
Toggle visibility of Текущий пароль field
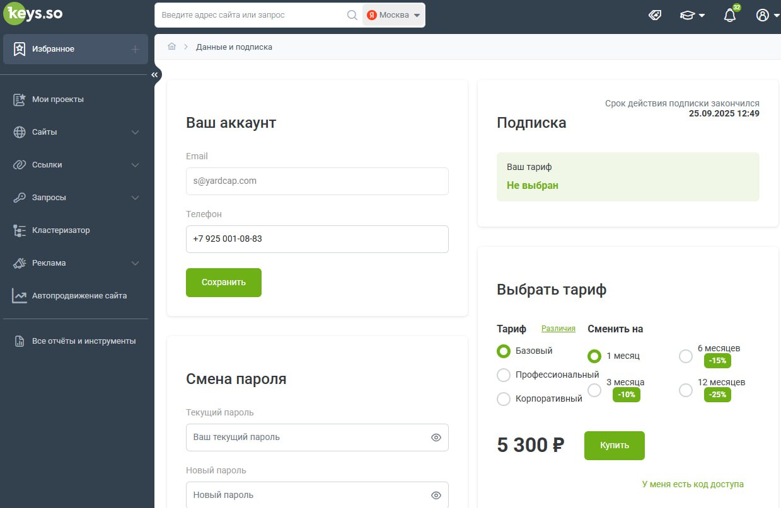(436, 437)
